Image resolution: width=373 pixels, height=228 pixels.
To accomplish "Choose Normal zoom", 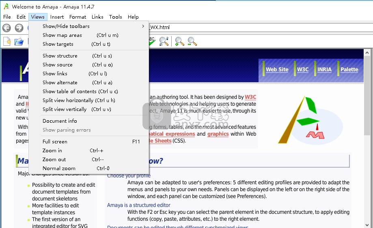I will 89,168.
